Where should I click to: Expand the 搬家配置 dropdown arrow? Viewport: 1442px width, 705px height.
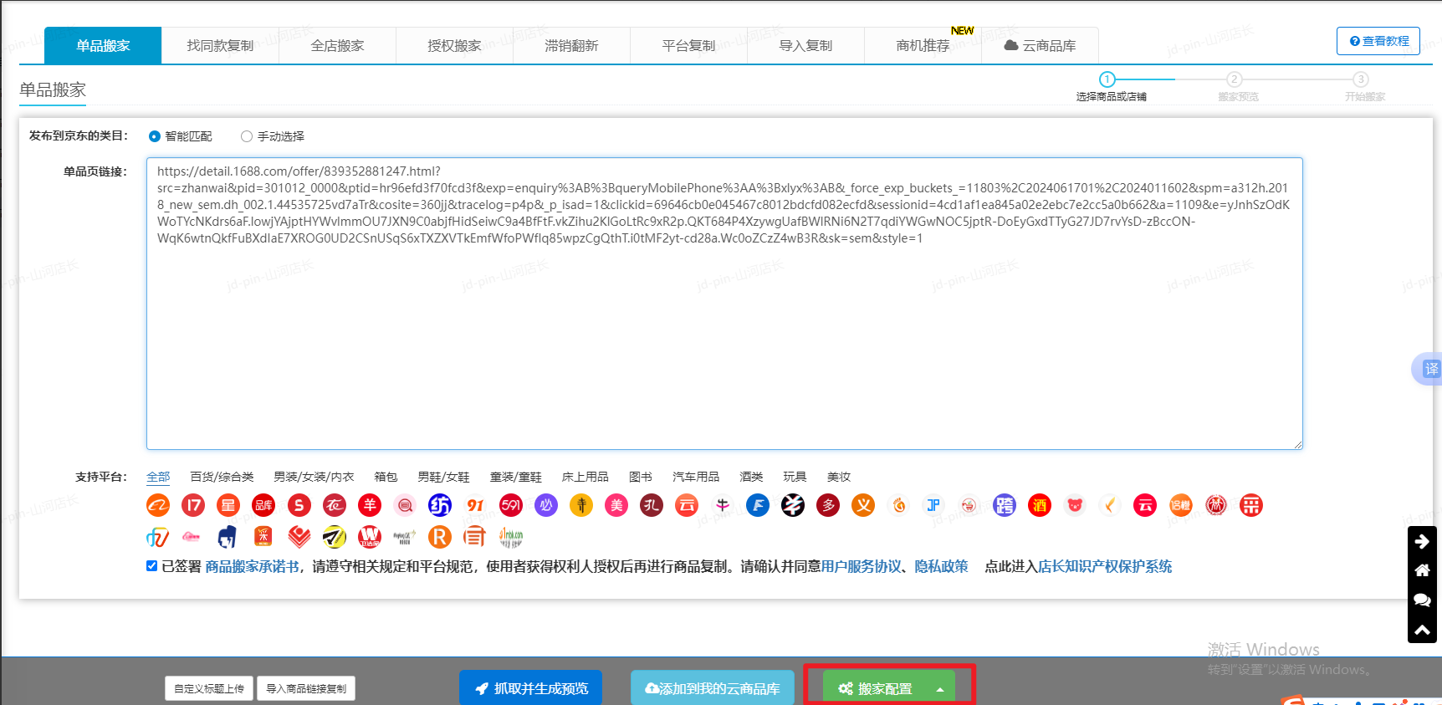940,689
